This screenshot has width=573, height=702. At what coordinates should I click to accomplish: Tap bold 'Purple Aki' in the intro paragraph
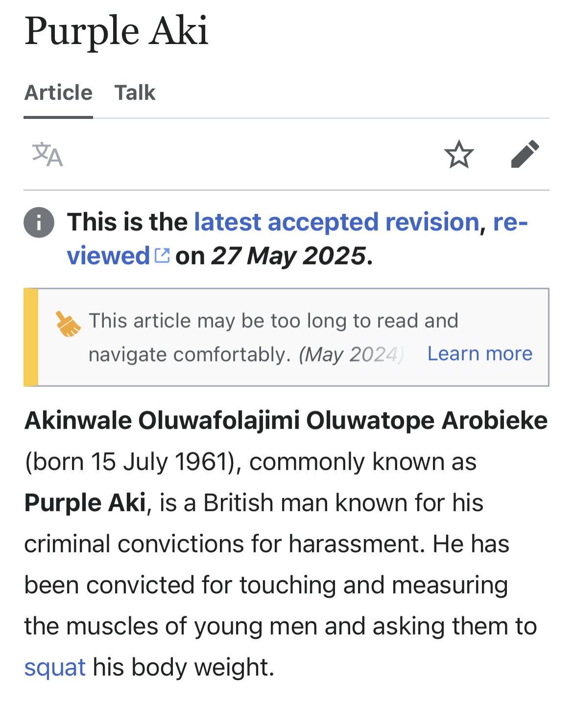(85, 503)
